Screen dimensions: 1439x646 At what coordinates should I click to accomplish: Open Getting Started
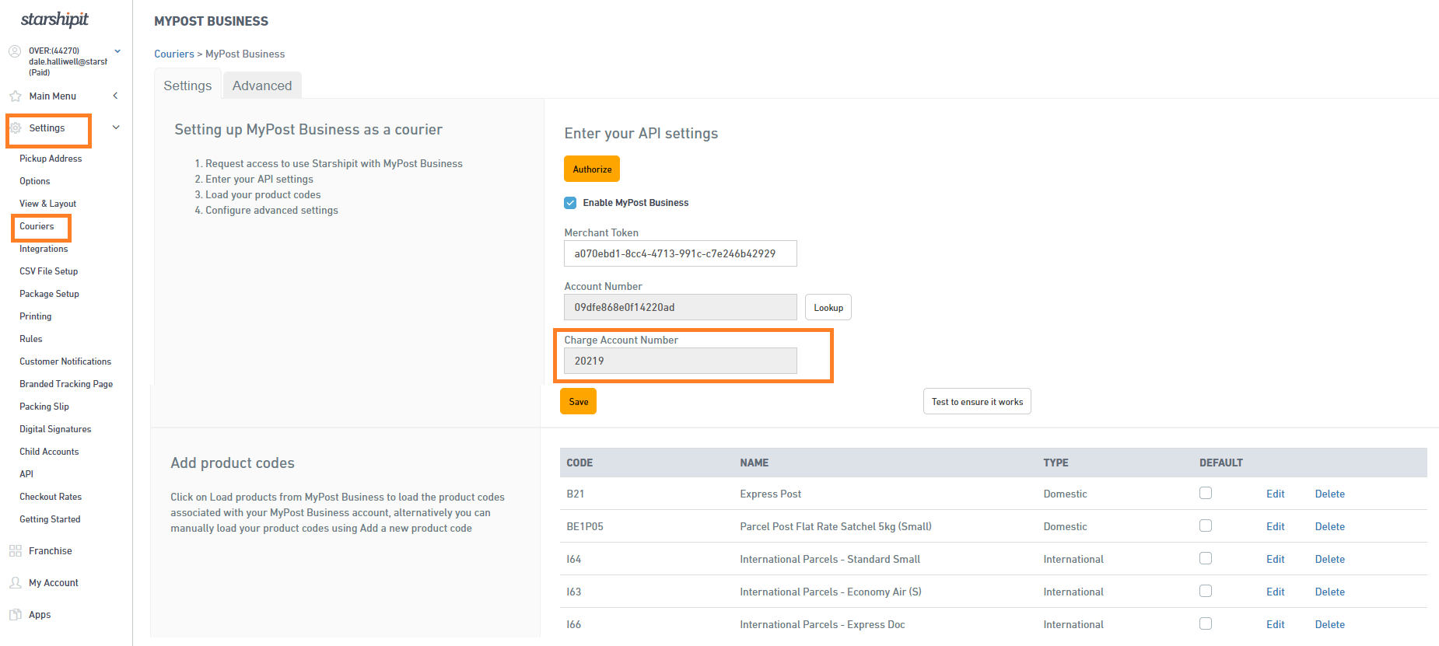click(50, 519)
